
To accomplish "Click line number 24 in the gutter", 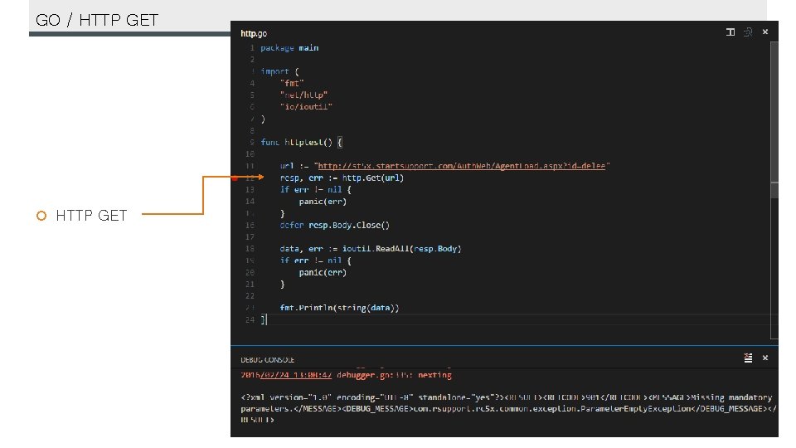I will click(250, 320).
